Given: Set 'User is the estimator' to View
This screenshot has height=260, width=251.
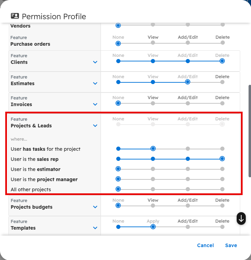Looking at the screenshot, I should (x=153, y=169).
